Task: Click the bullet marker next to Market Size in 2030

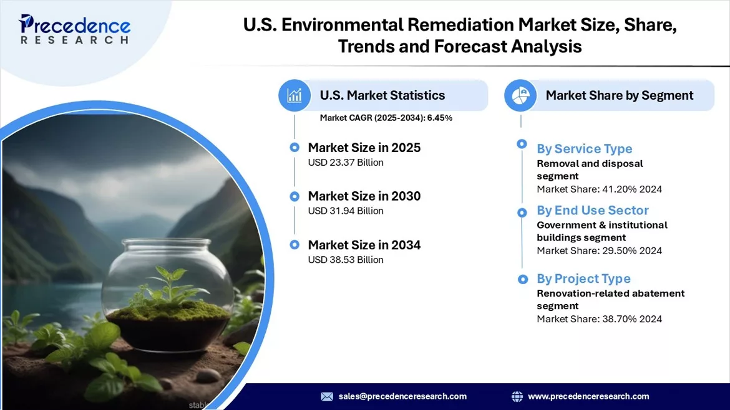Action: (x=294, y=196)
